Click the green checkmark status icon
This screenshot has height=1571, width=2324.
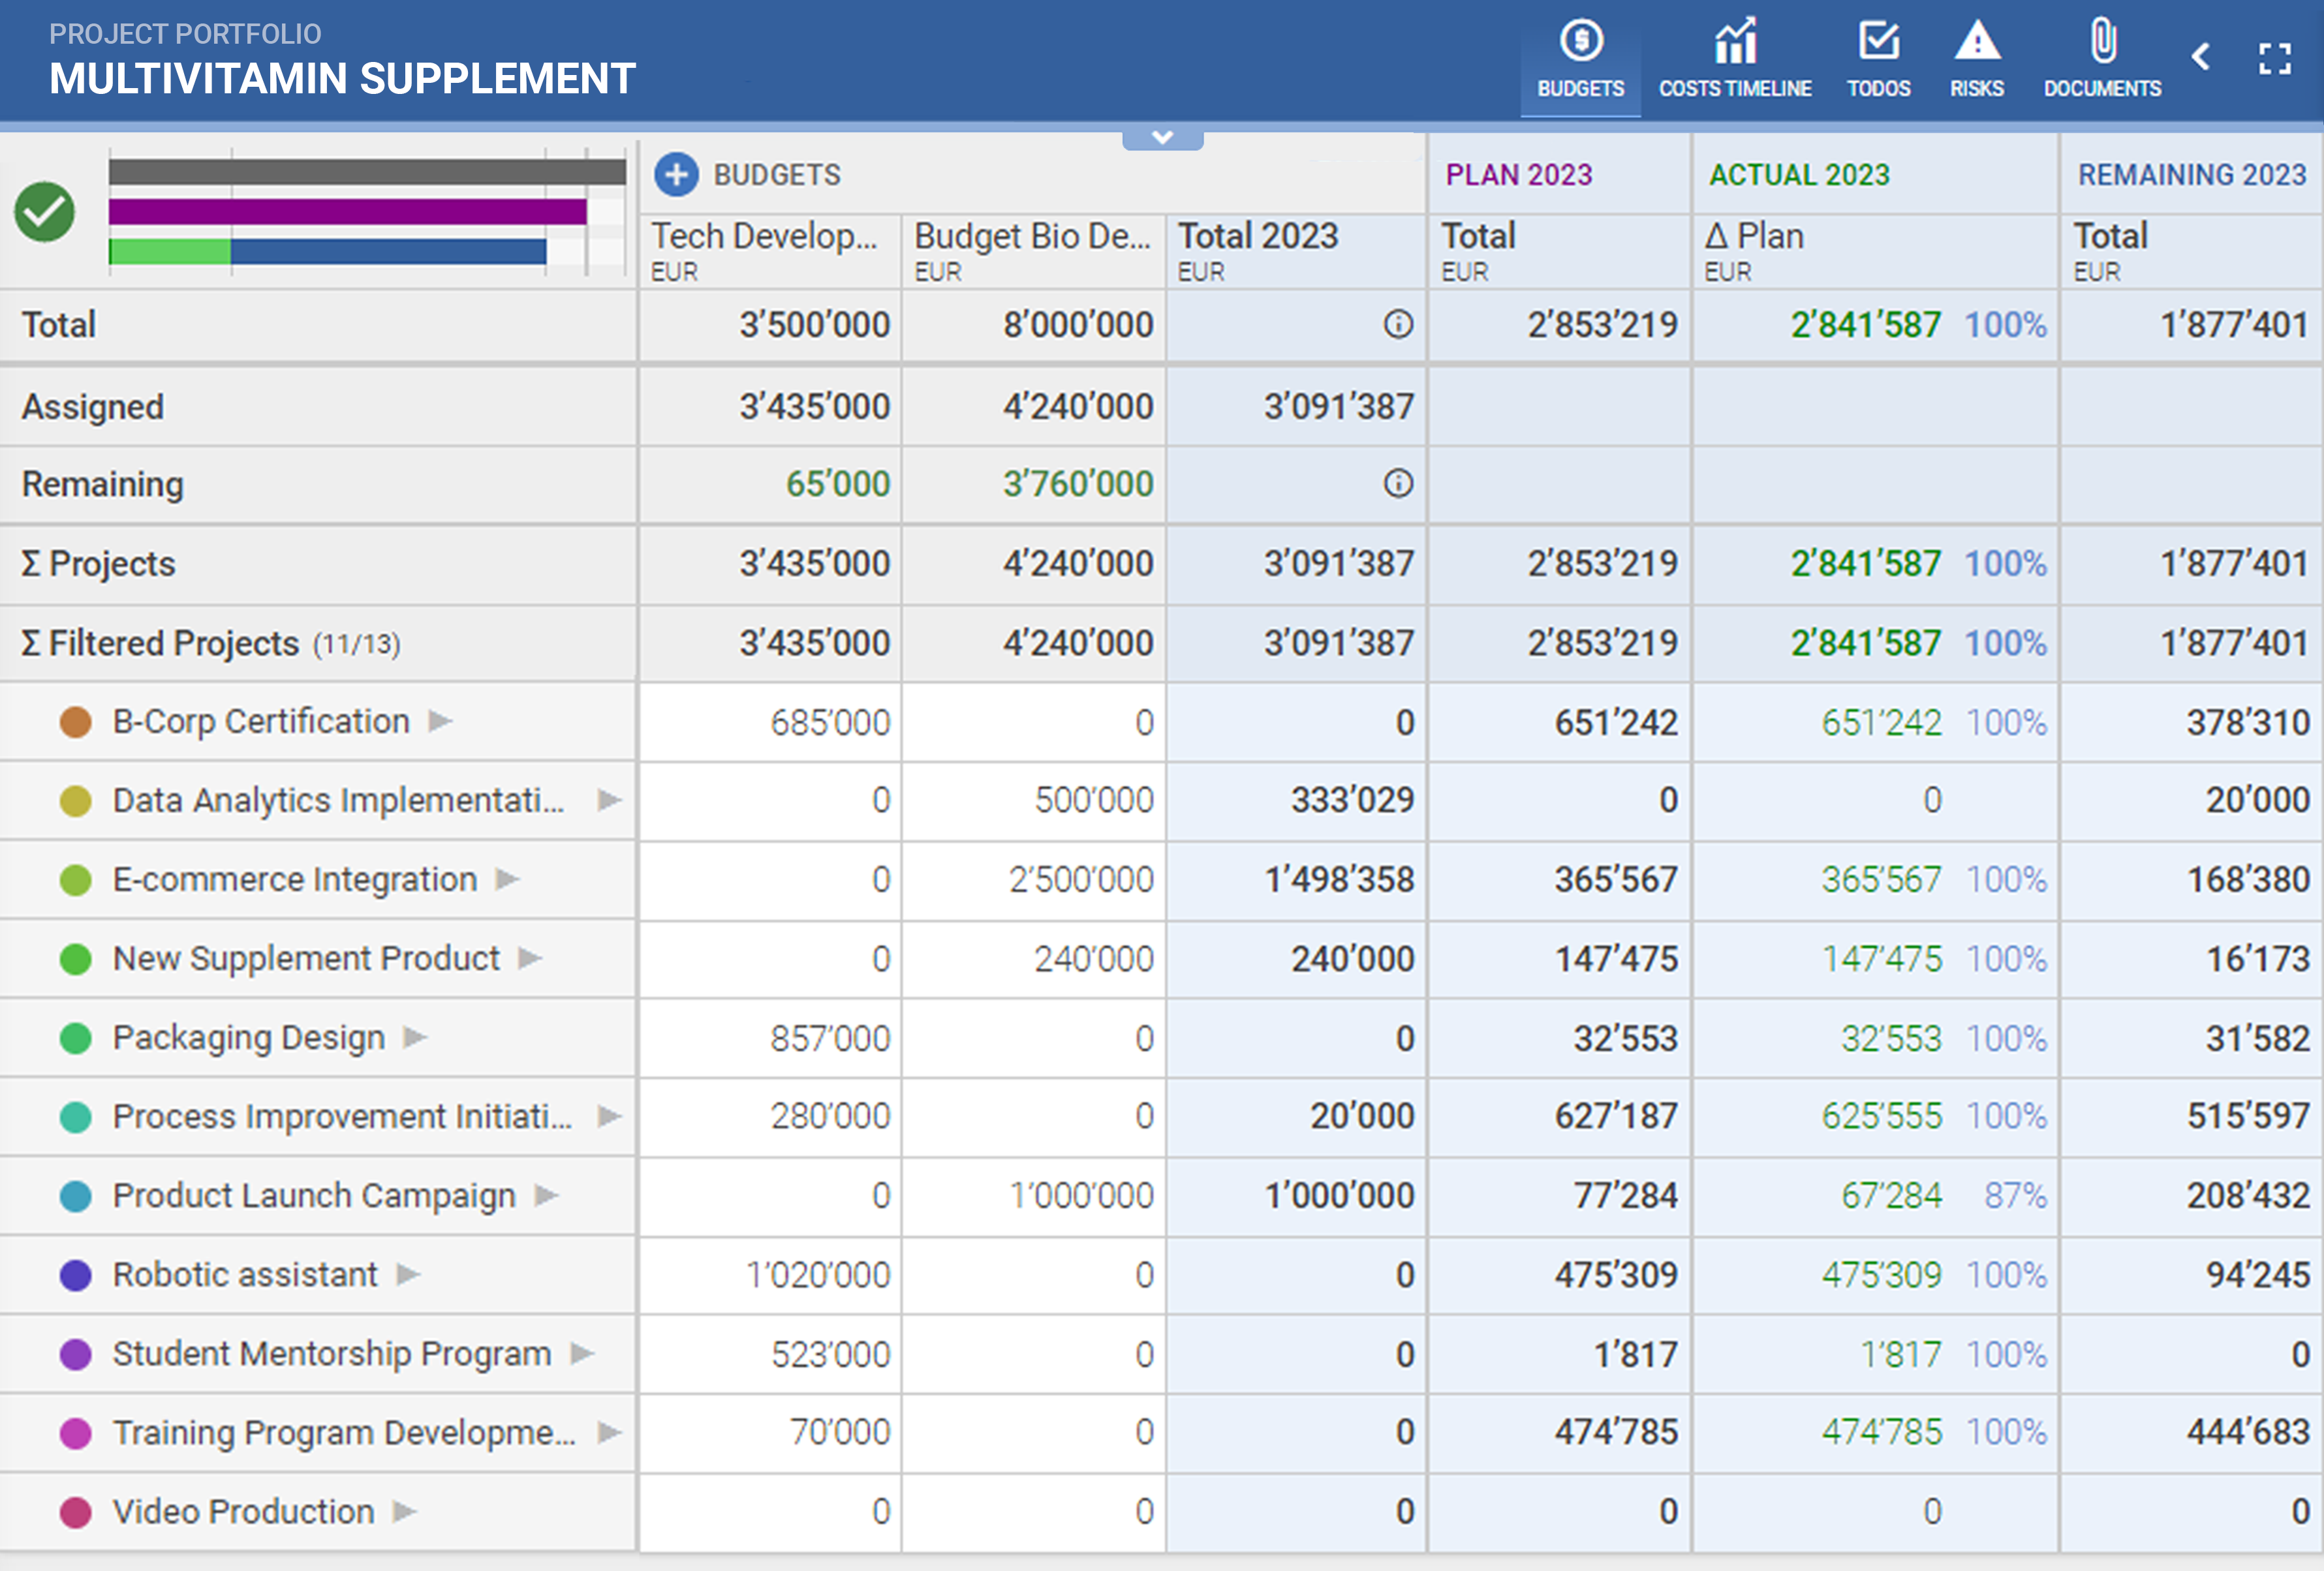click(x=44, y=212)
